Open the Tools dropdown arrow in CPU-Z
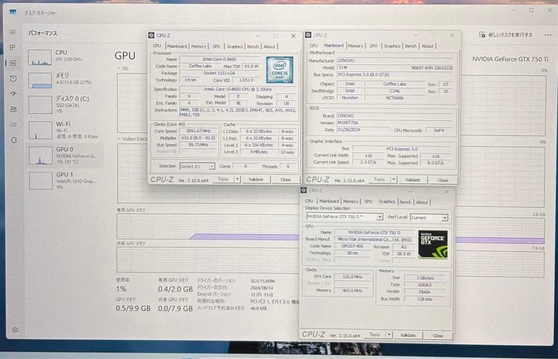 (238, 179)
